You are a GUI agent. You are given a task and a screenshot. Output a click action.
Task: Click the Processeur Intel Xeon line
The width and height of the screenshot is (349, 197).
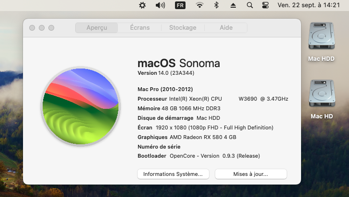pos(213,99)
